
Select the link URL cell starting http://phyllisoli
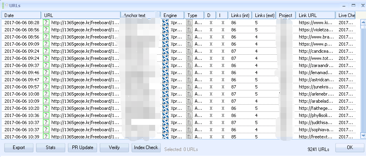316,115
